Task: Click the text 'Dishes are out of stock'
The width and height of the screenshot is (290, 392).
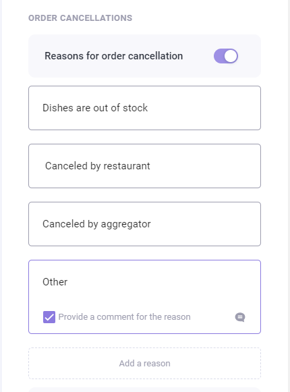Action: click(x=95, y=108)
